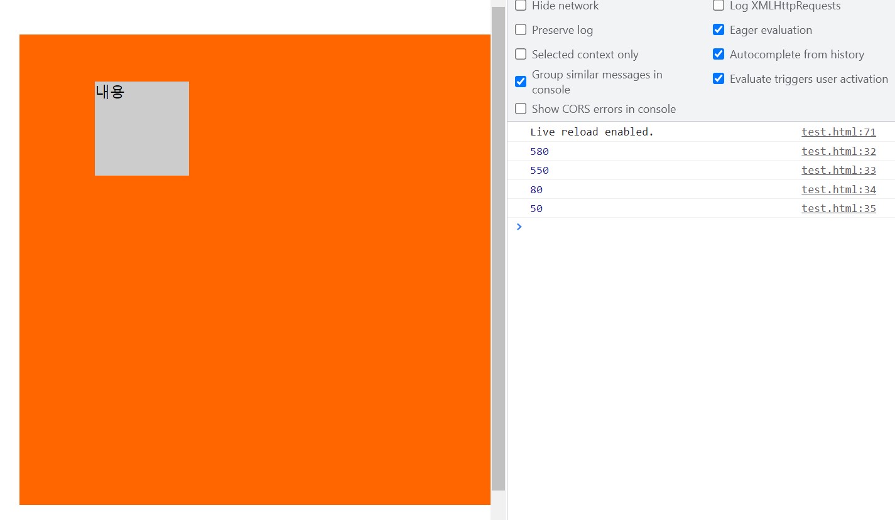
Task: Click the page's vertical scrollbar thumb
Action: coord(498,248)
